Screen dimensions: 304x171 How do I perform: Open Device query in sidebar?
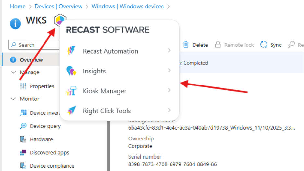coord(45,126)
